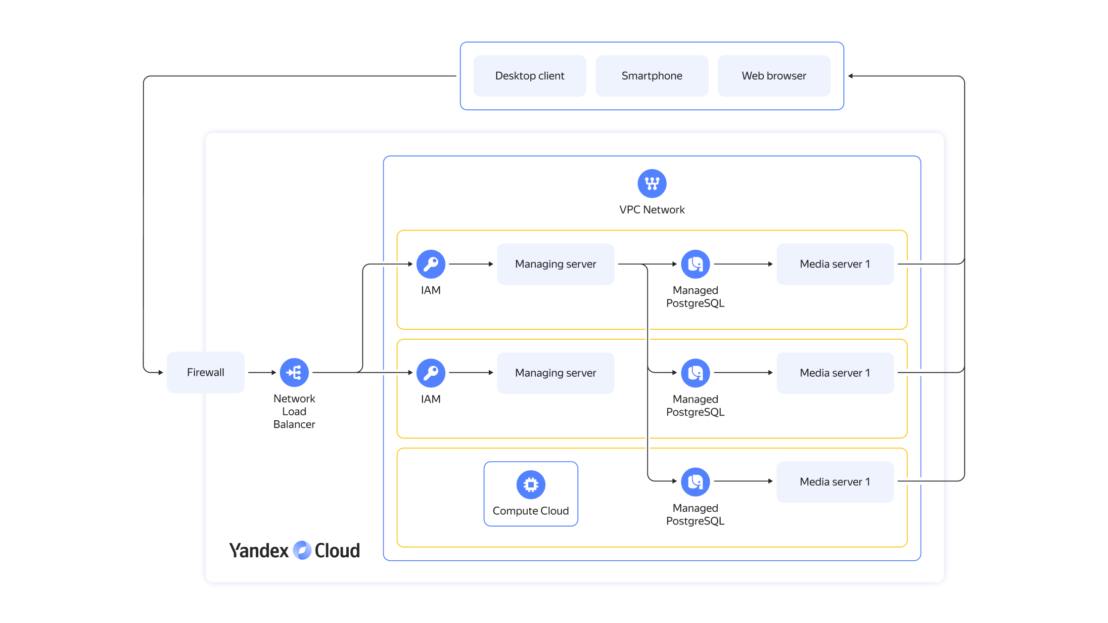Choose the Web browser box
This screenshot has width=1108, height=623.
pyautogui.click(x=774, y=76)
